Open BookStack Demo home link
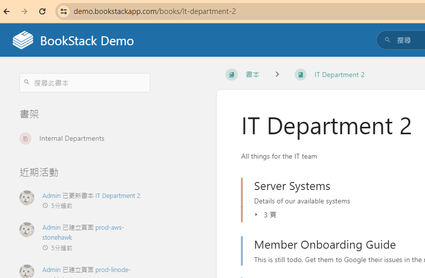The height and width of the screenshot is (278, 425). point(87,41)
